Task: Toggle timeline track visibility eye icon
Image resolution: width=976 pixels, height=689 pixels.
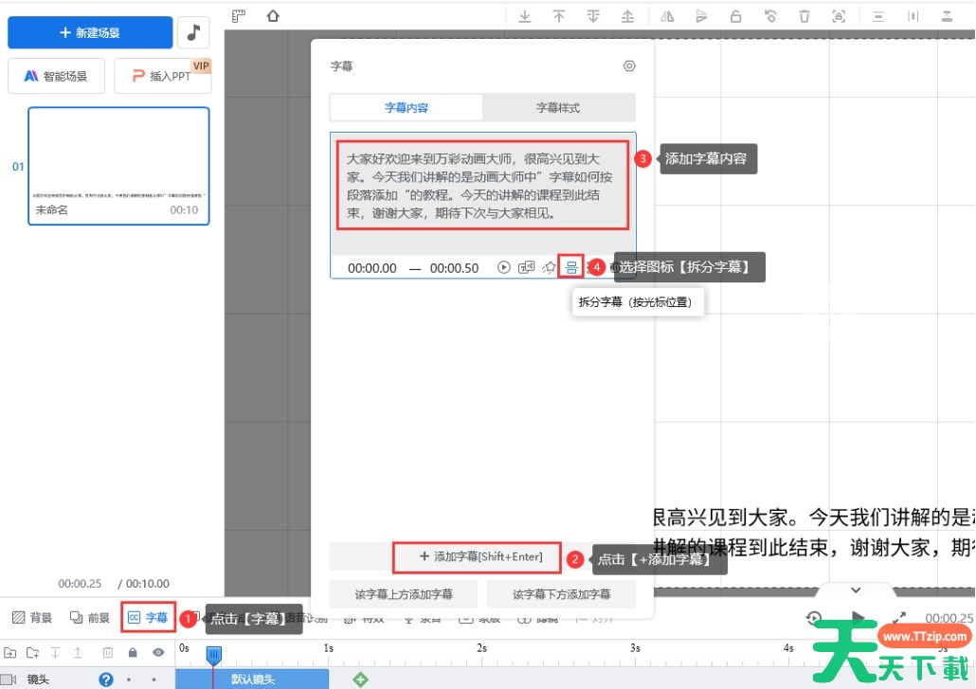Action: tap(158, 652)
